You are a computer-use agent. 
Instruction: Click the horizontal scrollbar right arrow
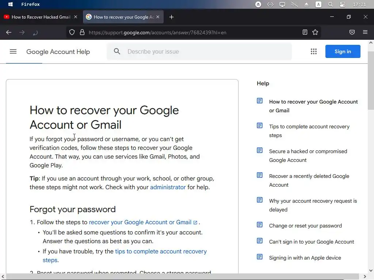pyautogui.click(x=365, y=276)
